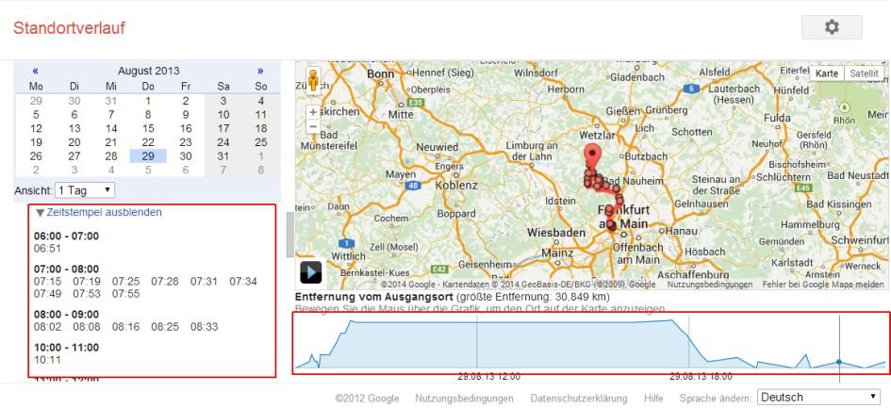
Task: Select August 31 in the calendar
Action: pyautogui.click(x=223, y=156)
